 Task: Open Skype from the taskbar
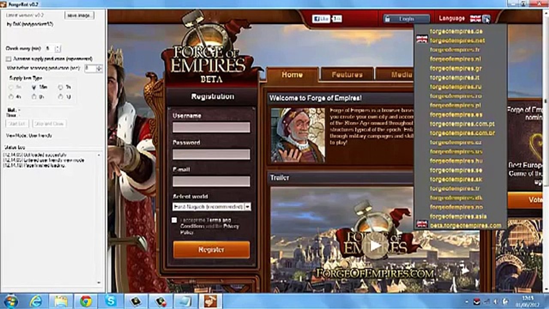[110, 301]
